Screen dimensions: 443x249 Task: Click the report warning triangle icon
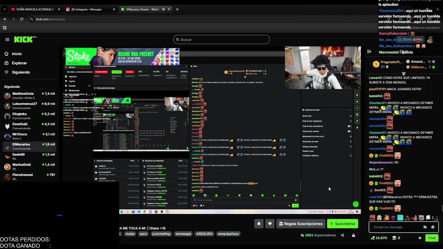353,235
